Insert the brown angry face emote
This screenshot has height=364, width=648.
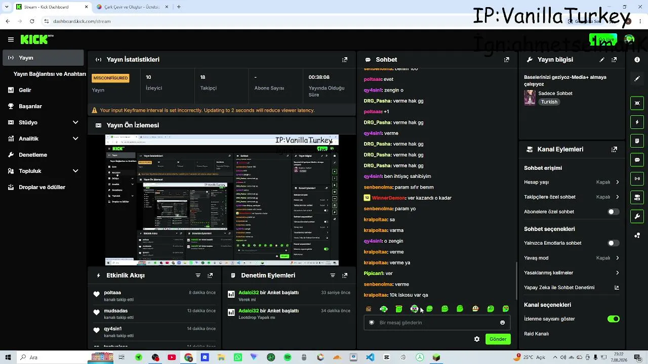(369, 309)
